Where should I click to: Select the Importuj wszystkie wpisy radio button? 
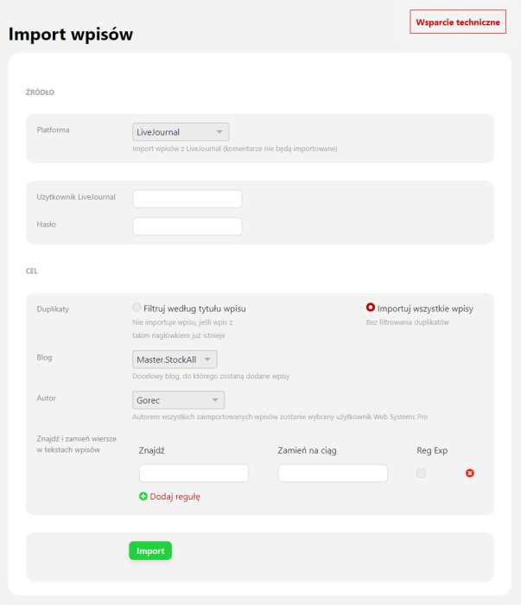pyautogui.click(x=371, y=308)
